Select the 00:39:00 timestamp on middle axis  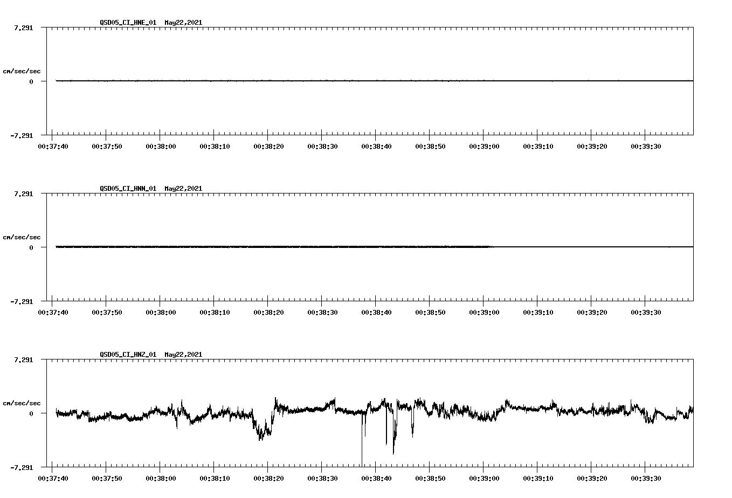(485, 311)
